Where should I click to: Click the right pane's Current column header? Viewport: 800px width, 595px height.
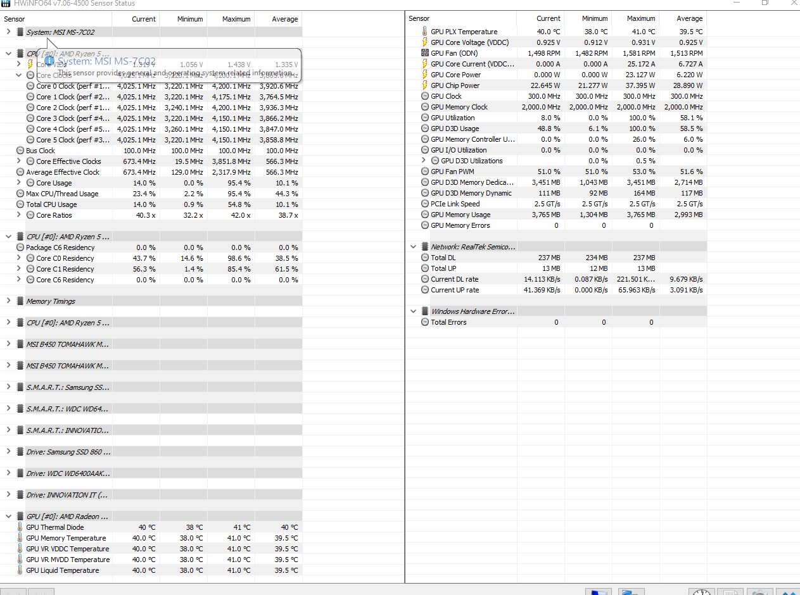(x=540, y=19)
